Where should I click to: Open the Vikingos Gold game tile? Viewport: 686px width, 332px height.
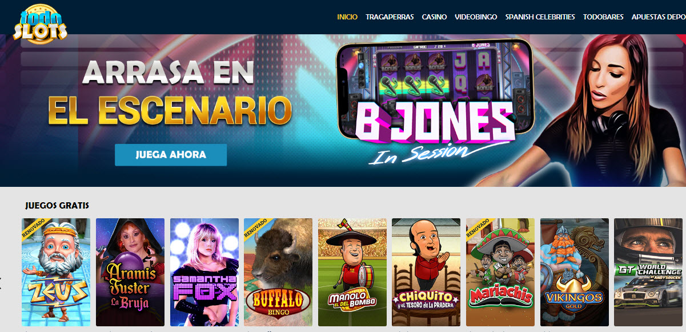[575, 272]
